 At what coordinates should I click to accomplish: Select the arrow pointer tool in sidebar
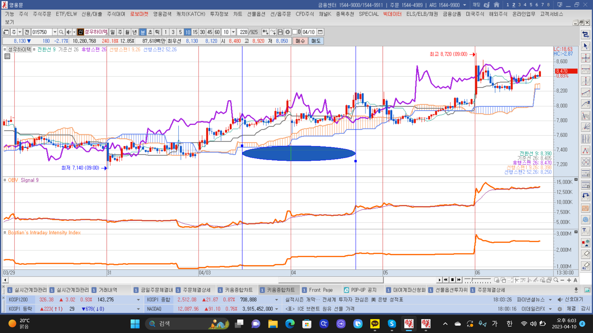pyautogui.click(x=585, y=46)
